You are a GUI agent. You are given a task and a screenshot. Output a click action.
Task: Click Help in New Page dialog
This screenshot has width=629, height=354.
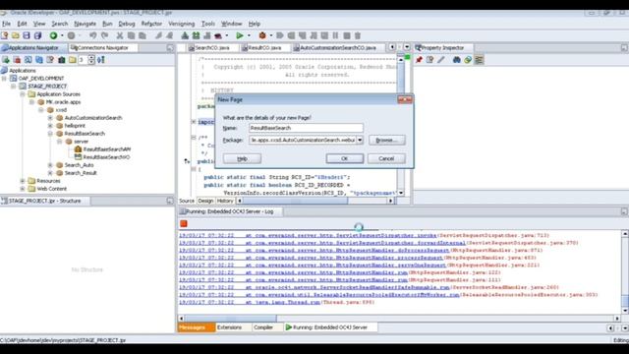pyautogui.click(x=242, y=158)
